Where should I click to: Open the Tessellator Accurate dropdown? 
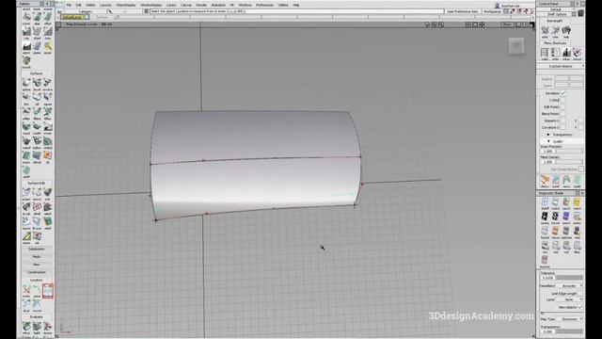click(x=570, y=286)
